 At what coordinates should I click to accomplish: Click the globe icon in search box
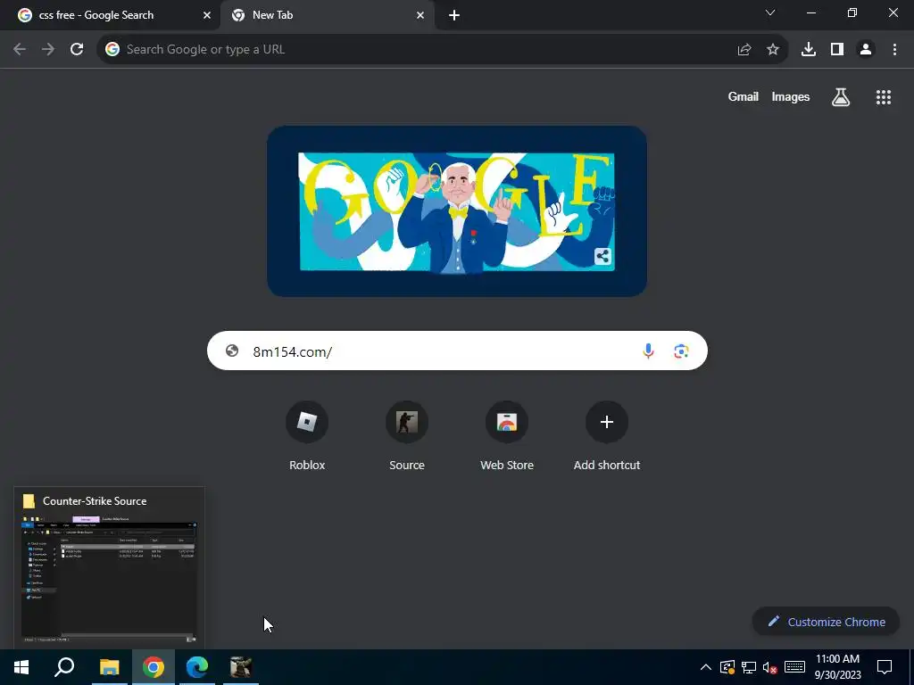[232, 351]
